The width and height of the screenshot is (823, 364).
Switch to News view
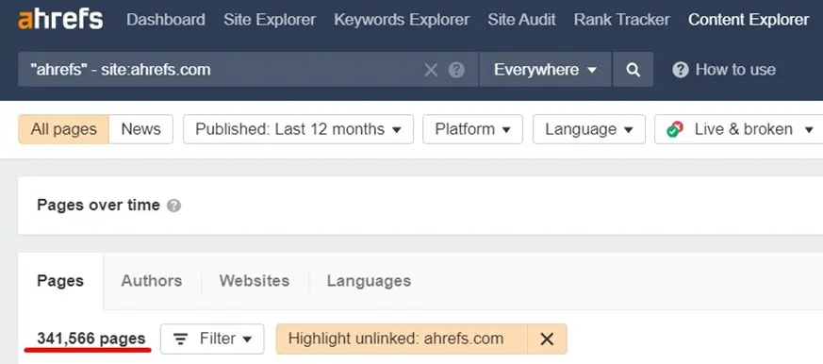point(140,129)
